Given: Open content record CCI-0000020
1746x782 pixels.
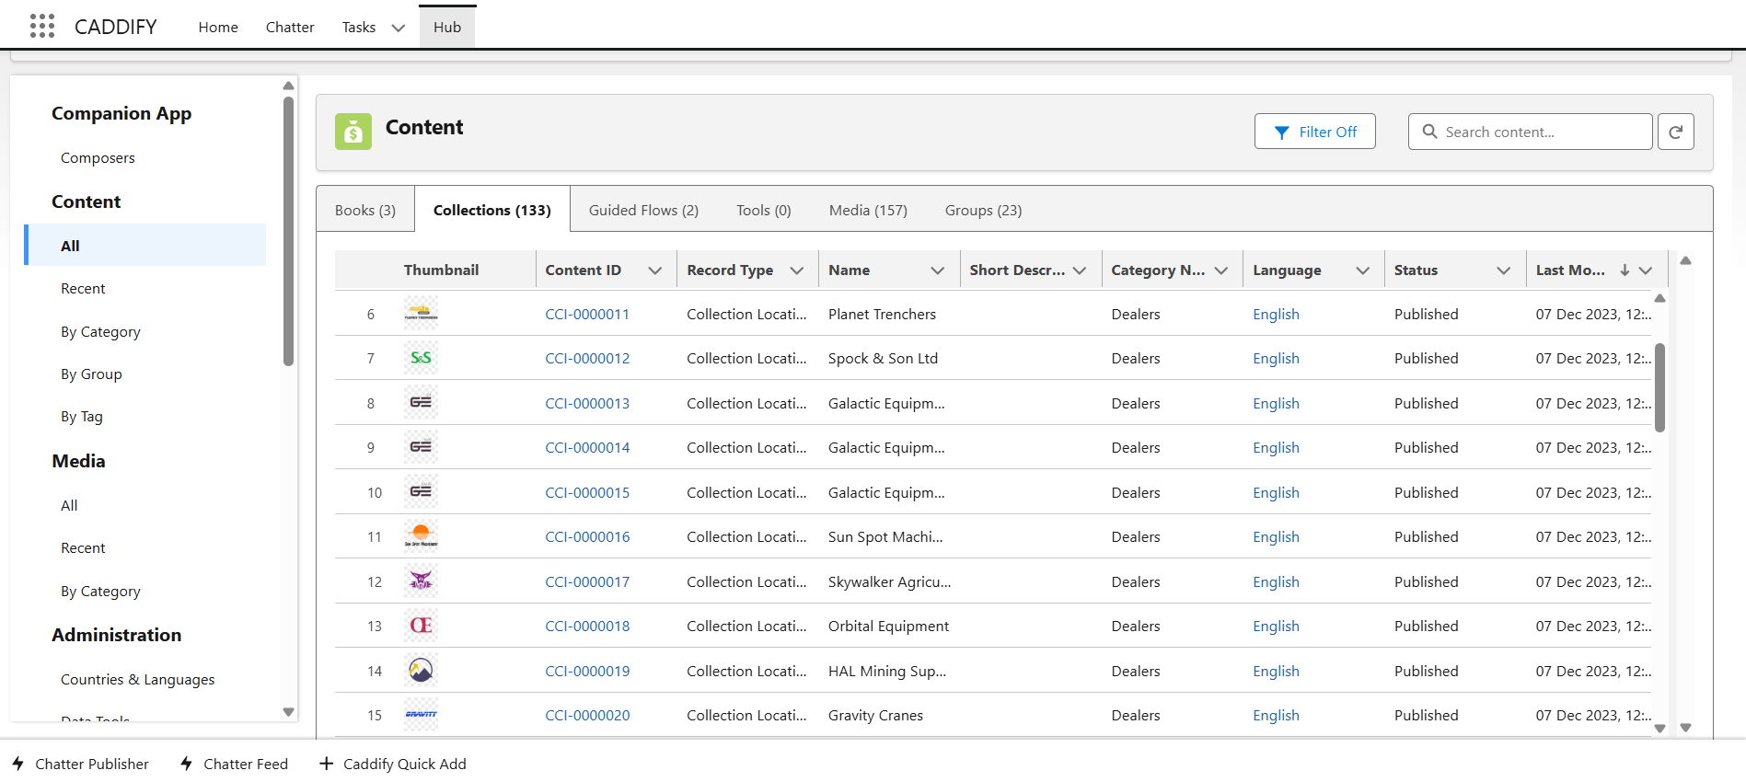Looking at the screenshot, I should point(587,716).
